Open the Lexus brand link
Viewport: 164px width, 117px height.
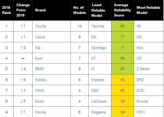coord(40,37)
